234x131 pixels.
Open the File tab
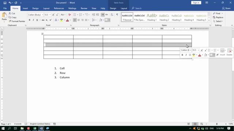tap(5, 8)
